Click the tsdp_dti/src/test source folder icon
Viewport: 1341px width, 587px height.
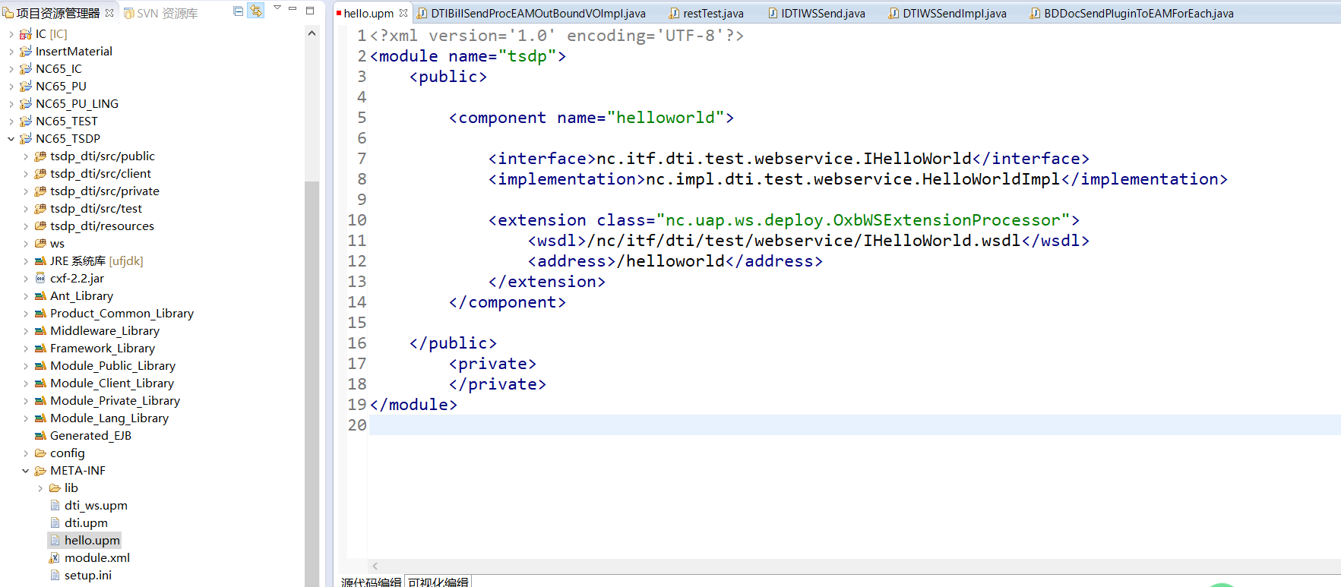[x=40, y=209]
